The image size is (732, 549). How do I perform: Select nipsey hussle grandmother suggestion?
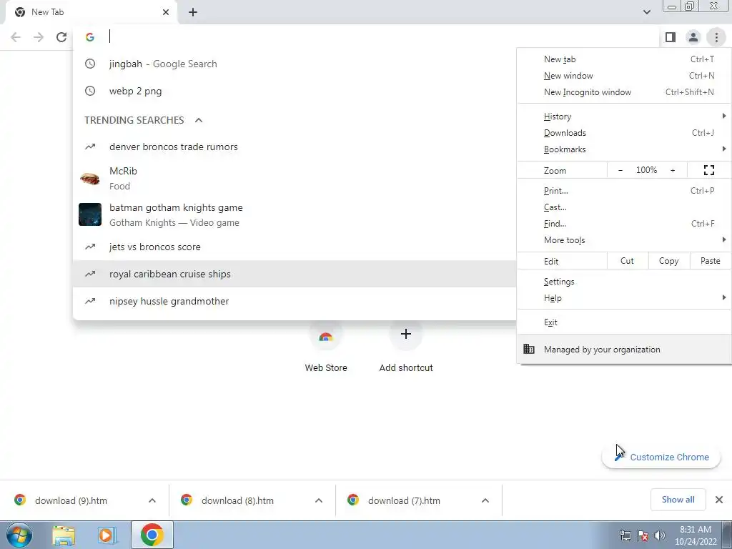(295, 301)
